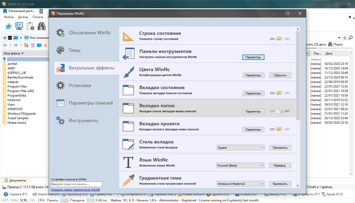Screen dimensions: 355x203
Task: Open the Square tab style dropdown
Action: [x=240, y=148]
